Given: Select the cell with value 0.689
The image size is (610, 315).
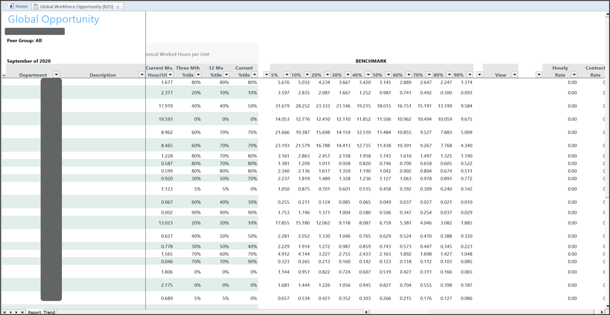Looking at the screenshot, I should point(167,298).
